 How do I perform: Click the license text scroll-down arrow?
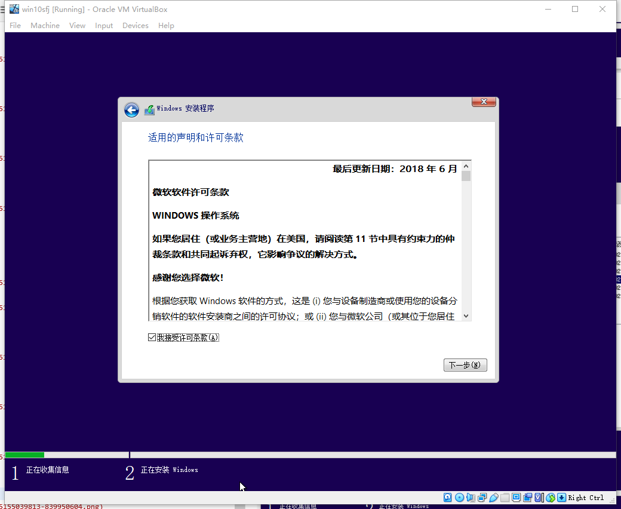tap(466, 315)
